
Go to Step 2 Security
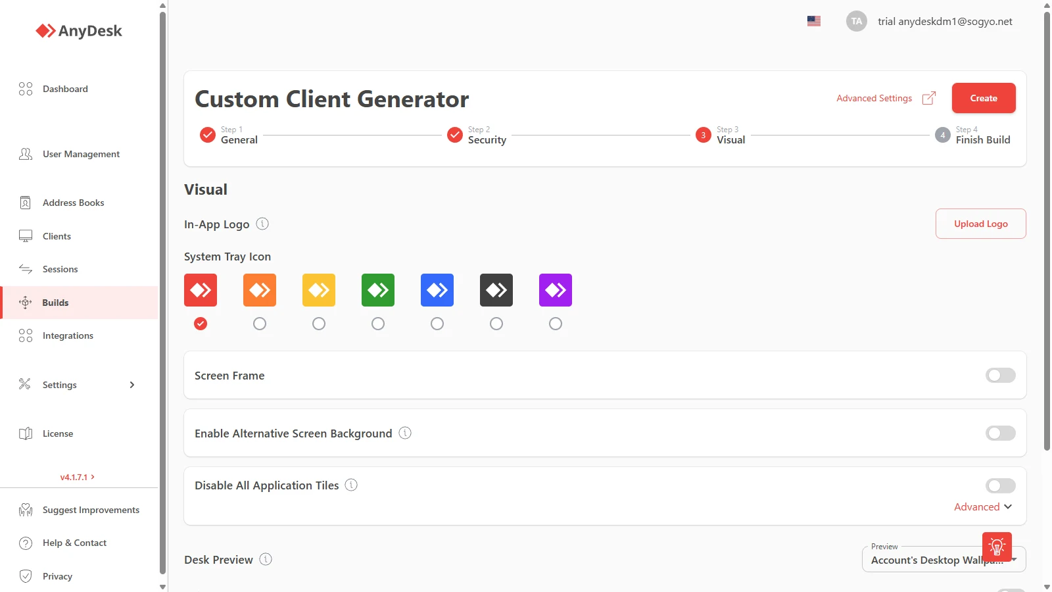tap(477, 135)
